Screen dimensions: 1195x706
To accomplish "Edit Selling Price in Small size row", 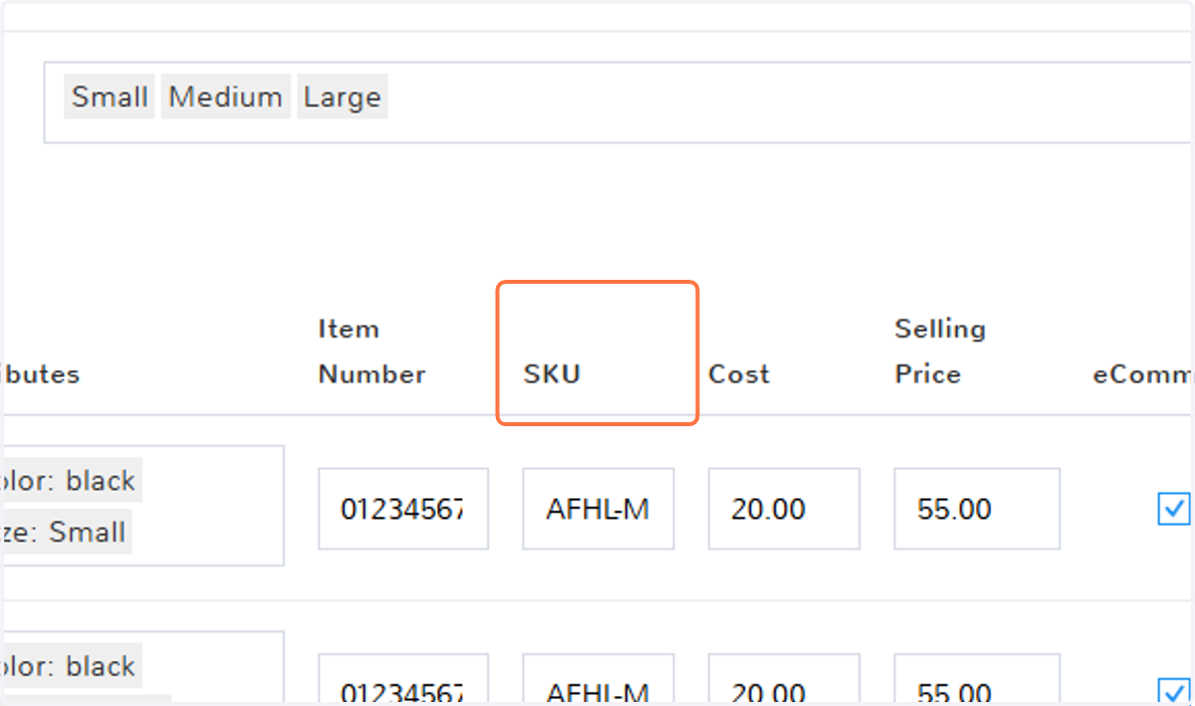I will [977, 509].
